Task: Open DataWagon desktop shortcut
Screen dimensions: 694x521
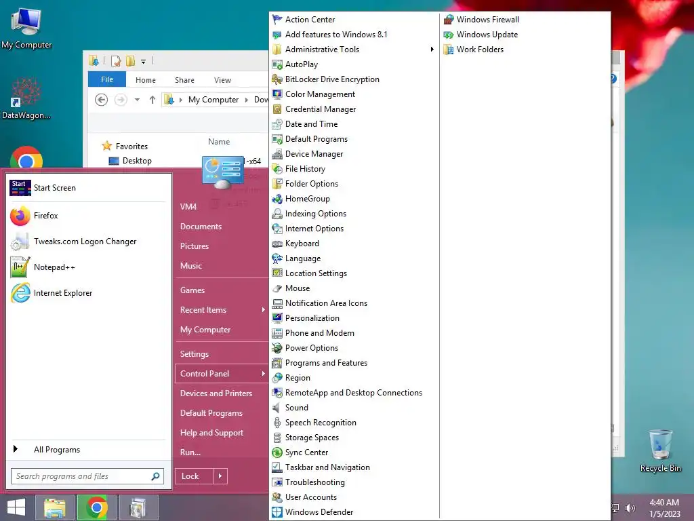Action: point(26,99)
